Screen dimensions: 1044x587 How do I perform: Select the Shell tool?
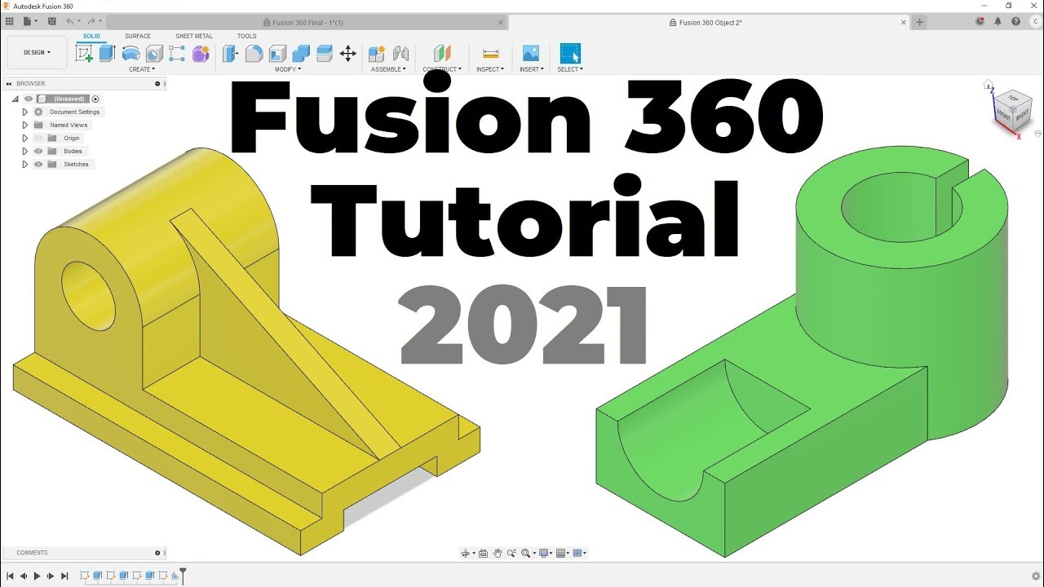(277, 54)
